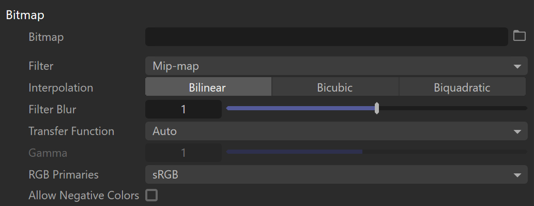
Task: Focus the Bitmap file path field
Action: [x=327, y=37]
